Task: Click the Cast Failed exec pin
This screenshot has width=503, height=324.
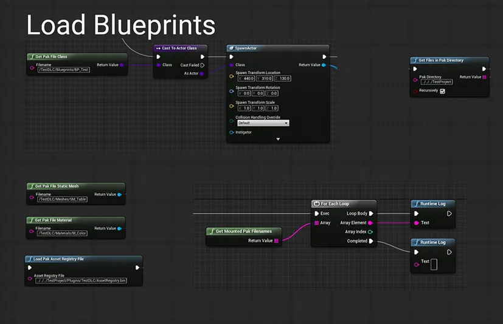Action: (x=203, y=65)
